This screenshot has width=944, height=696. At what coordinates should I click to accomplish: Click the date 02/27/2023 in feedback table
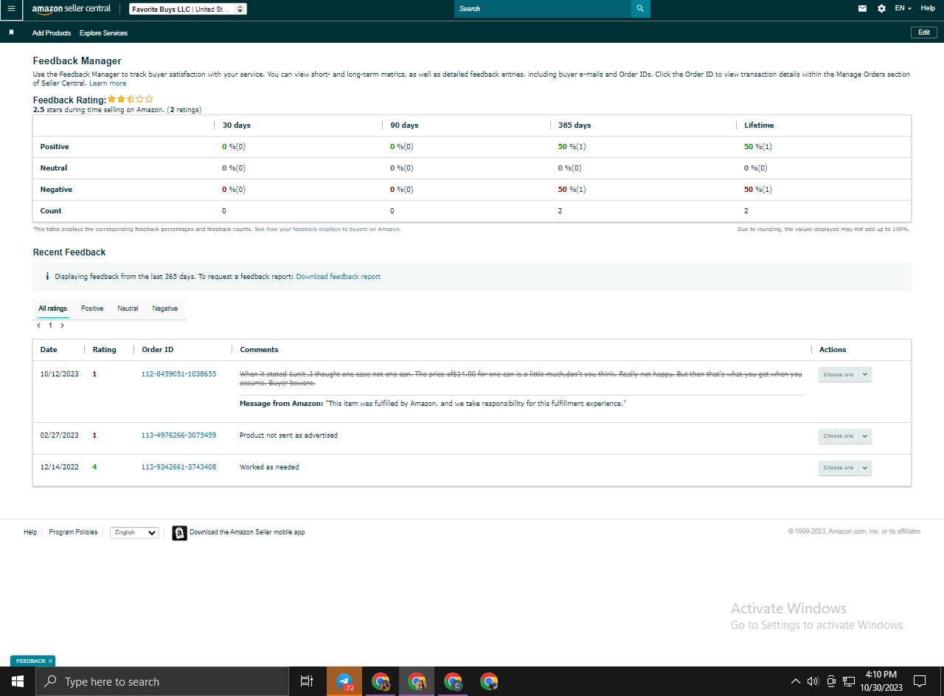(x=60, y=435)
